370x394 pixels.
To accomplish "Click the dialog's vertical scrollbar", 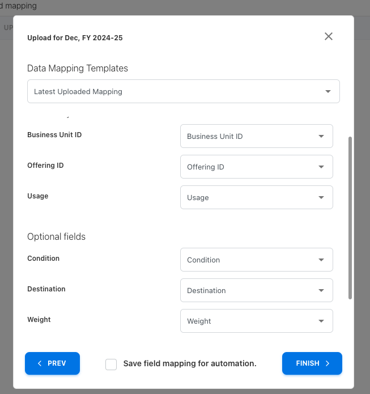I will (x=350, y=218).
